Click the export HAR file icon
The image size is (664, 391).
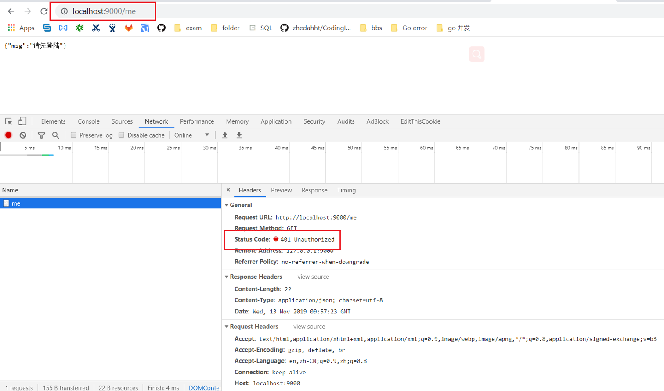[x=239, y=135]
